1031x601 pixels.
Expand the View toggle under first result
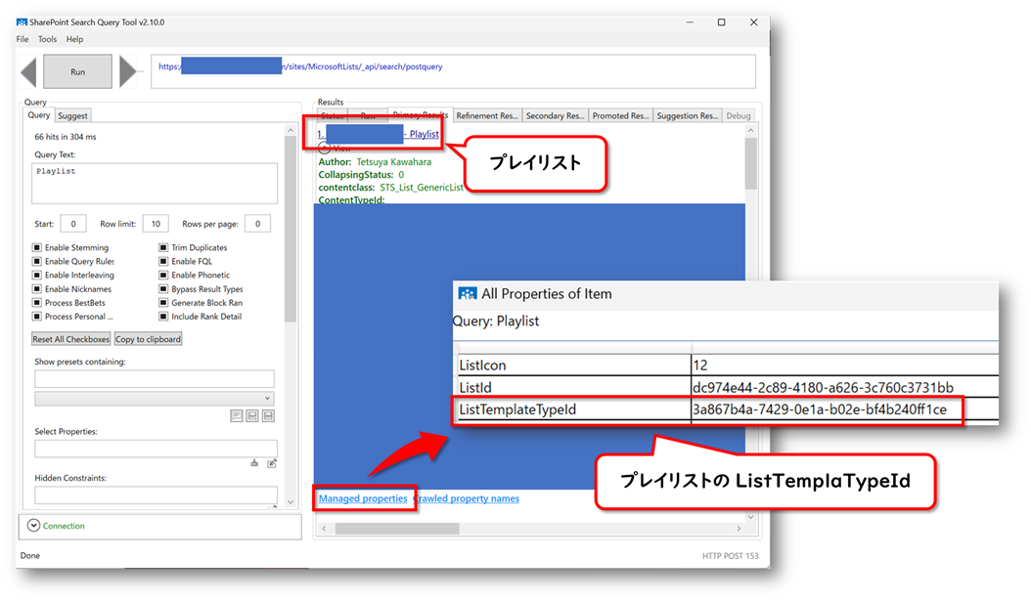tap(325, 148)
